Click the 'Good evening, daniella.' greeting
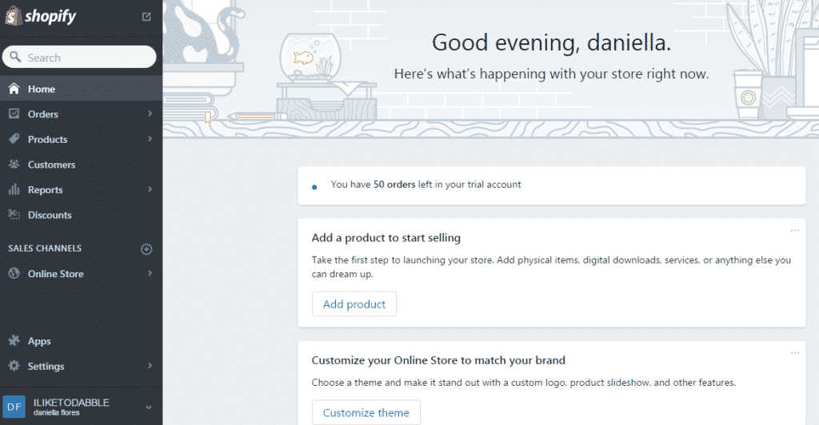 pos(552,42)
